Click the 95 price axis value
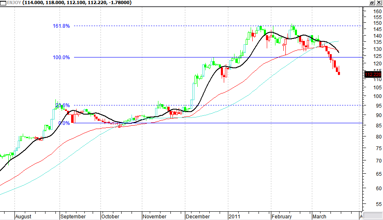 [379, 105]
